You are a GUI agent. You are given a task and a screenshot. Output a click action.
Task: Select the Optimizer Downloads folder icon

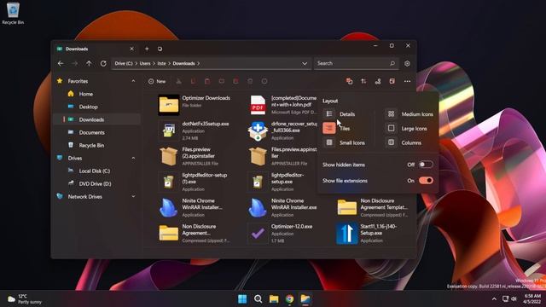169,105
